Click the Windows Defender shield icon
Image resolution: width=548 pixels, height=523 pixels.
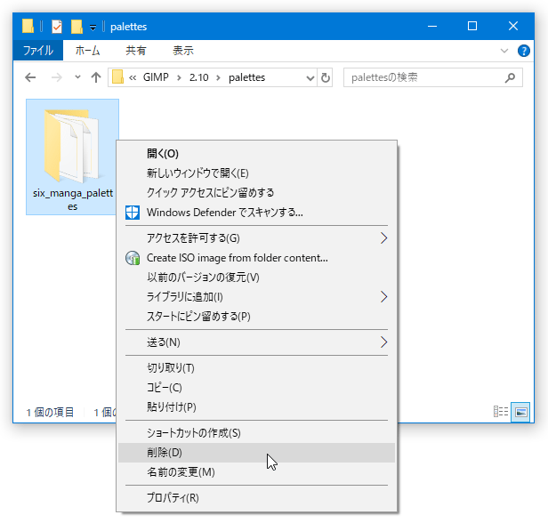pos(133,213)
